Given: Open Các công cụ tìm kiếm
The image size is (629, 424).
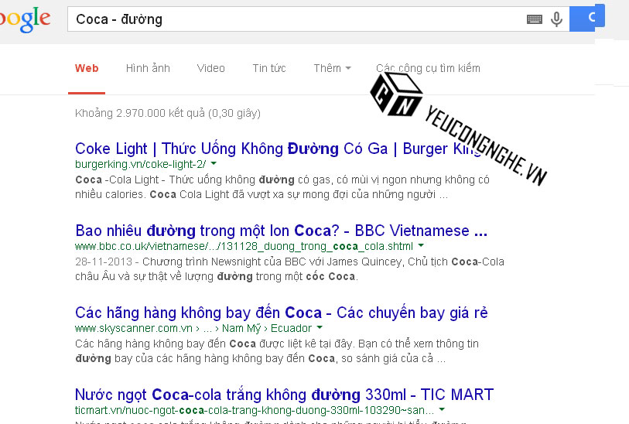Looking at the screenshot, I should coord(428,68).
